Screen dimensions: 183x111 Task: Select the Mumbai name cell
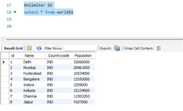29,68
